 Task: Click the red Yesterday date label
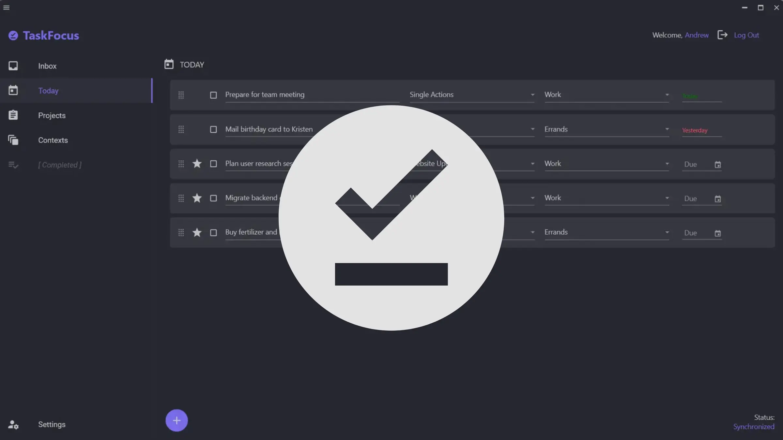click(694, 130)
